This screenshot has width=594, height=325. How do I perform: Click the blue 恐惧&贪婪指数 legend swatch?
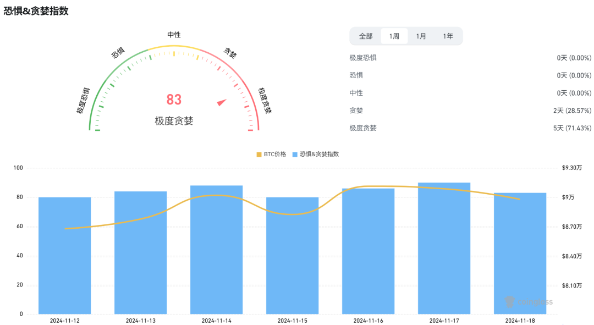click(x=295, y=155)
